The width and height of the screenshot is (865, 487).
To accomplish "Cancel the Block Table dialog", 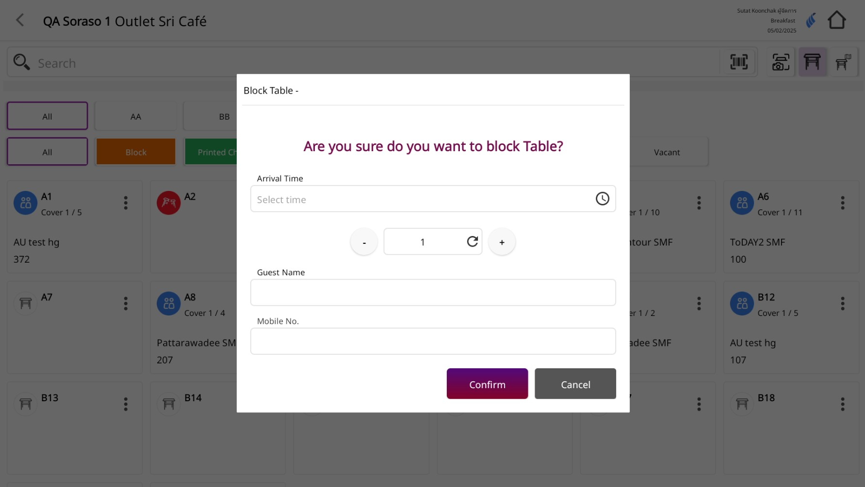I will pyautogui.click(x=575, y=384).
